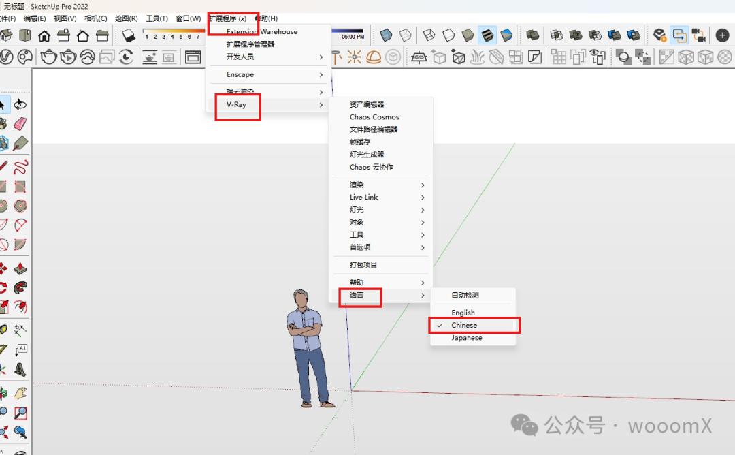The width and height of the screenshot is (735, 455).
Task: Expand the 渲染 submenu
Action: pyautogui.click(x=381, y=185)
